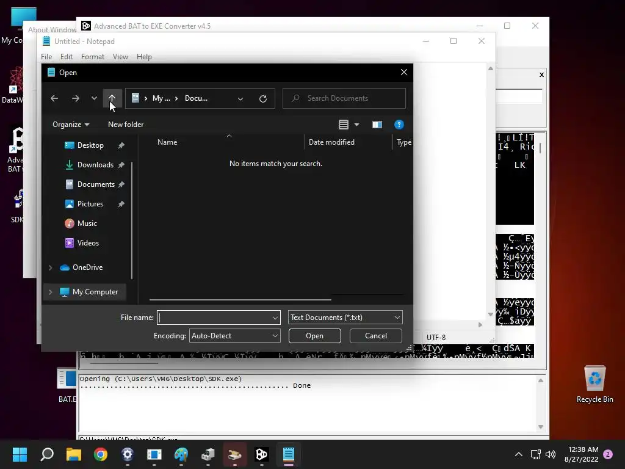Go forward in Open dialog navigation
The height and width of the screenshot is (469, 625).
pyautogui.click(x=75, y=98)
